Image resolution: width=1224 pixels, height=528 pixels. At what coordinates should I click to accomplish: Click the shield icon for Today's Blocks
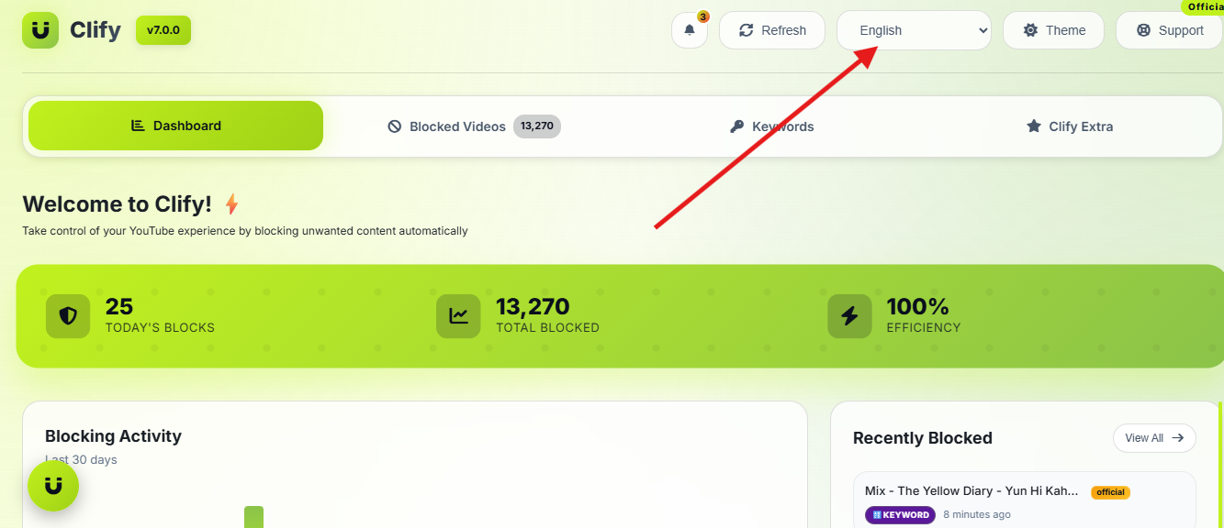pyautogui.click(x=68, y=316)
